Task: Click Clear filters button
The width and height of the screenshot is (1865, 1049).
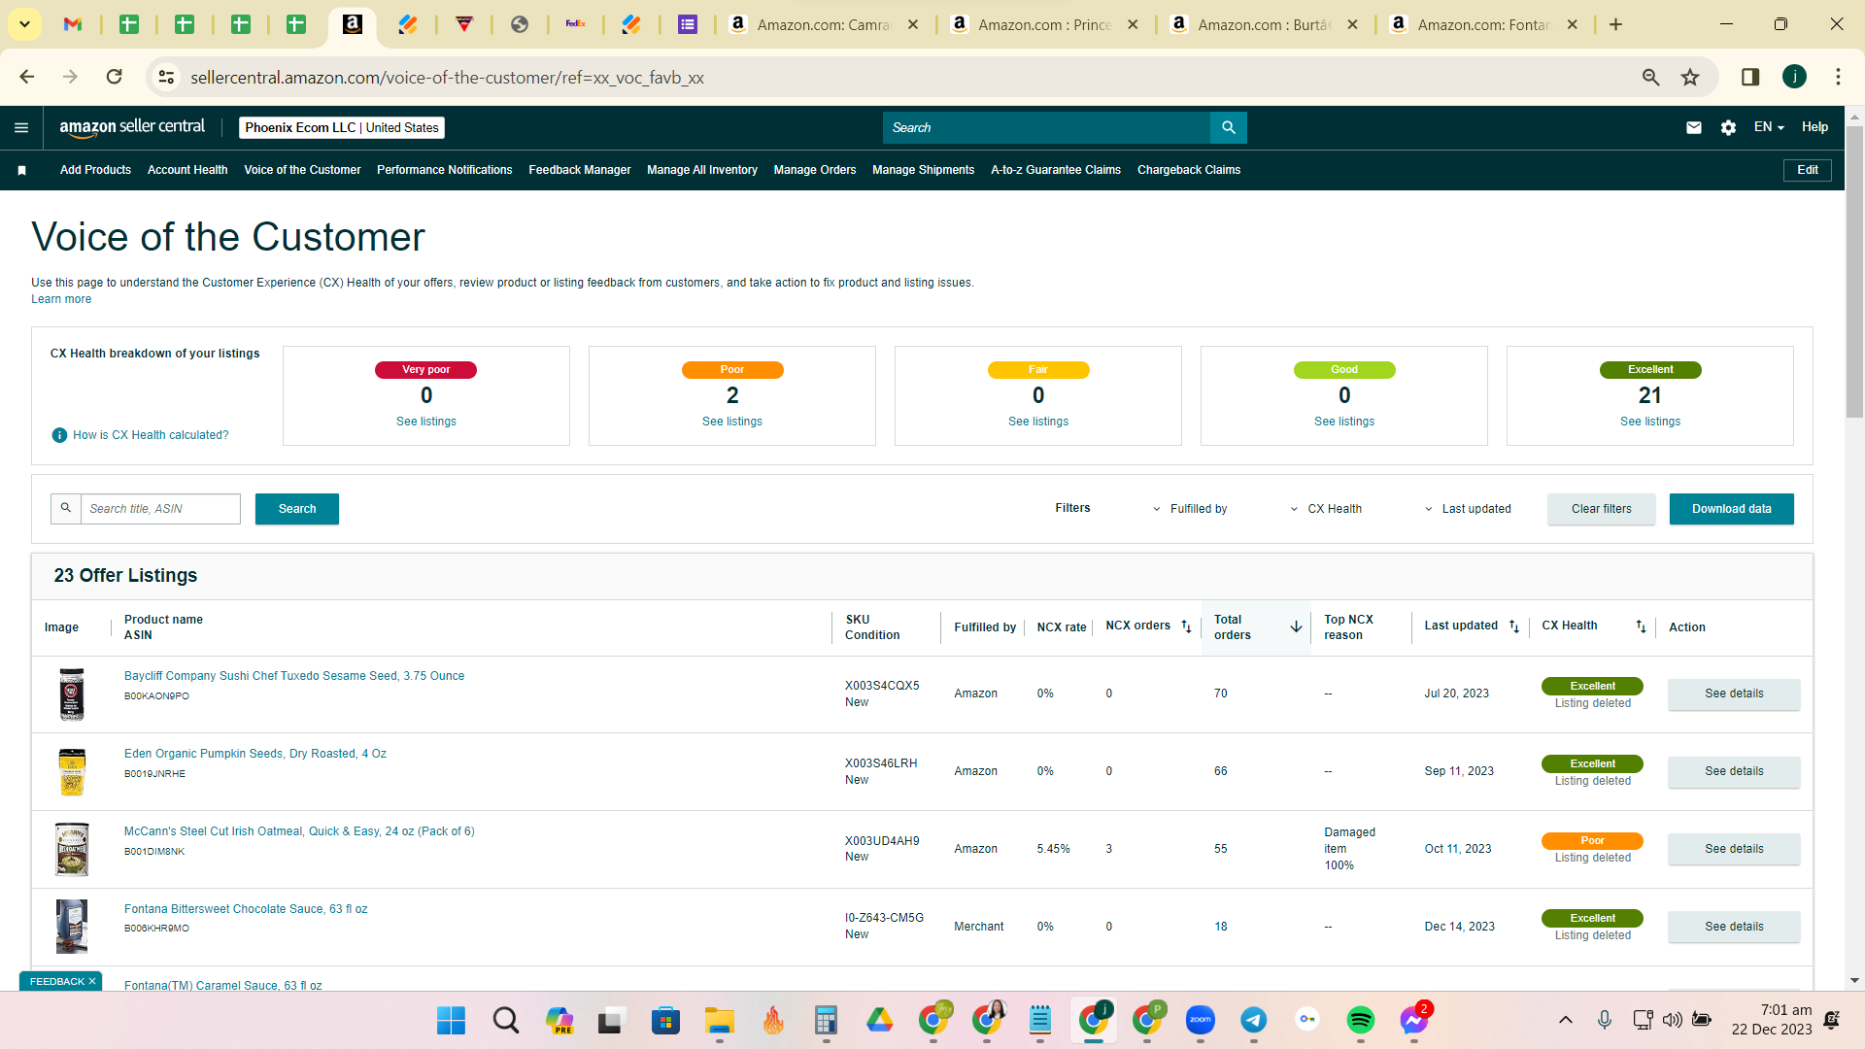Action: click(x=1602, y=509)
